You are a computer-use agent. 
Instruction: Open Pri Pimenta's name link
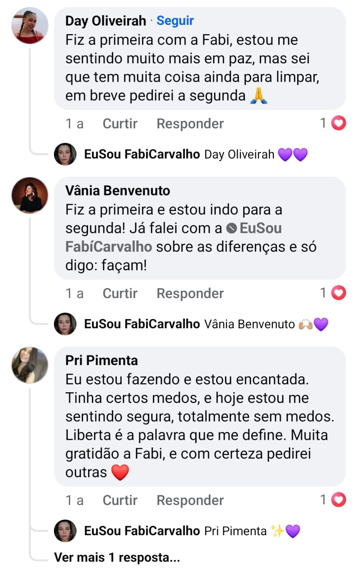(101, 360)
